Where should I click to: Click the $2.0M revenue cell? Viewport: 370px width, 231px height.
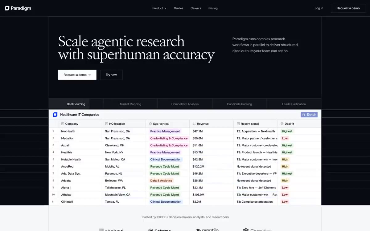click(x=212, y=202)
